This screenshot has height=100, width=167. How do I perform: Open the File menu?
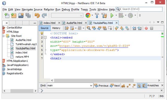[x=5, y=9]
